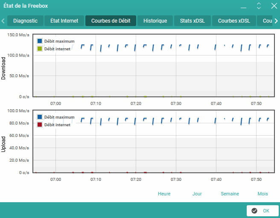
Task: Click the green Débit internet swatch in Download legend
Action: tap(40, 49)
